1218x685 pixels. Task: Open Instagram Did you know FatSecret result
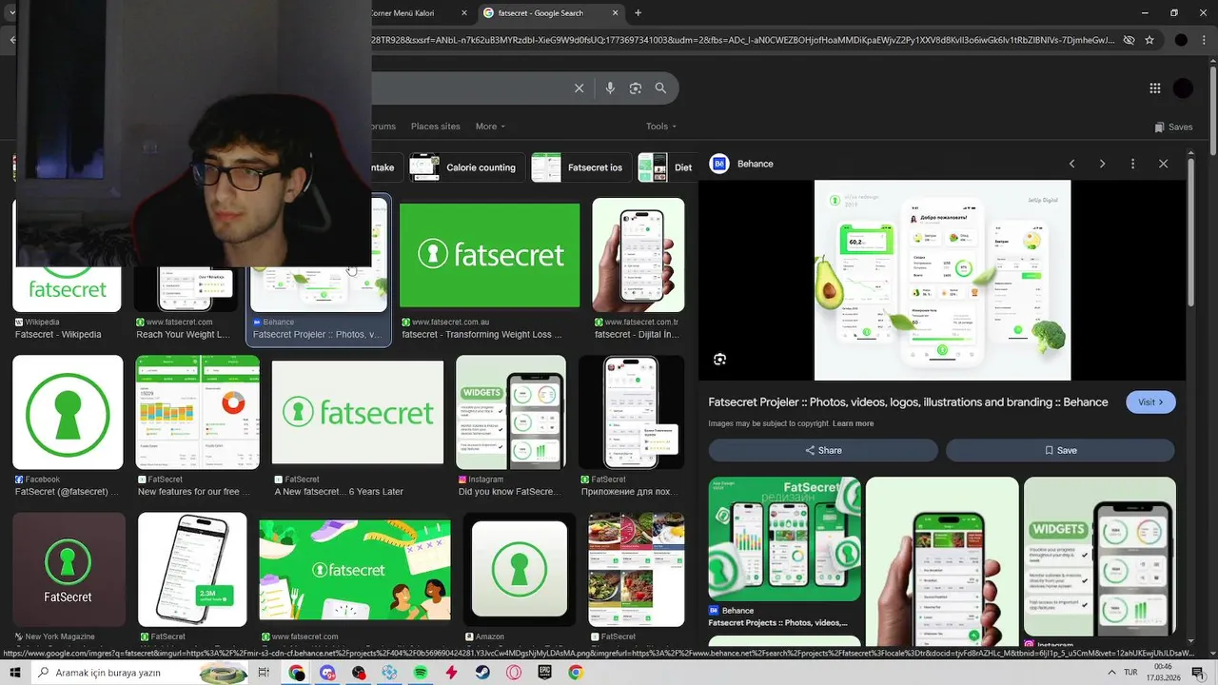[x=511, y=412]
